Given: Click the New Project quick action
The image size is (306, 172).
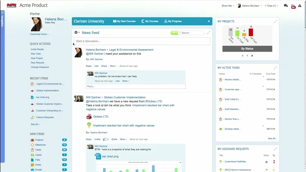Looking at the screenshot, I should (37, 58).
